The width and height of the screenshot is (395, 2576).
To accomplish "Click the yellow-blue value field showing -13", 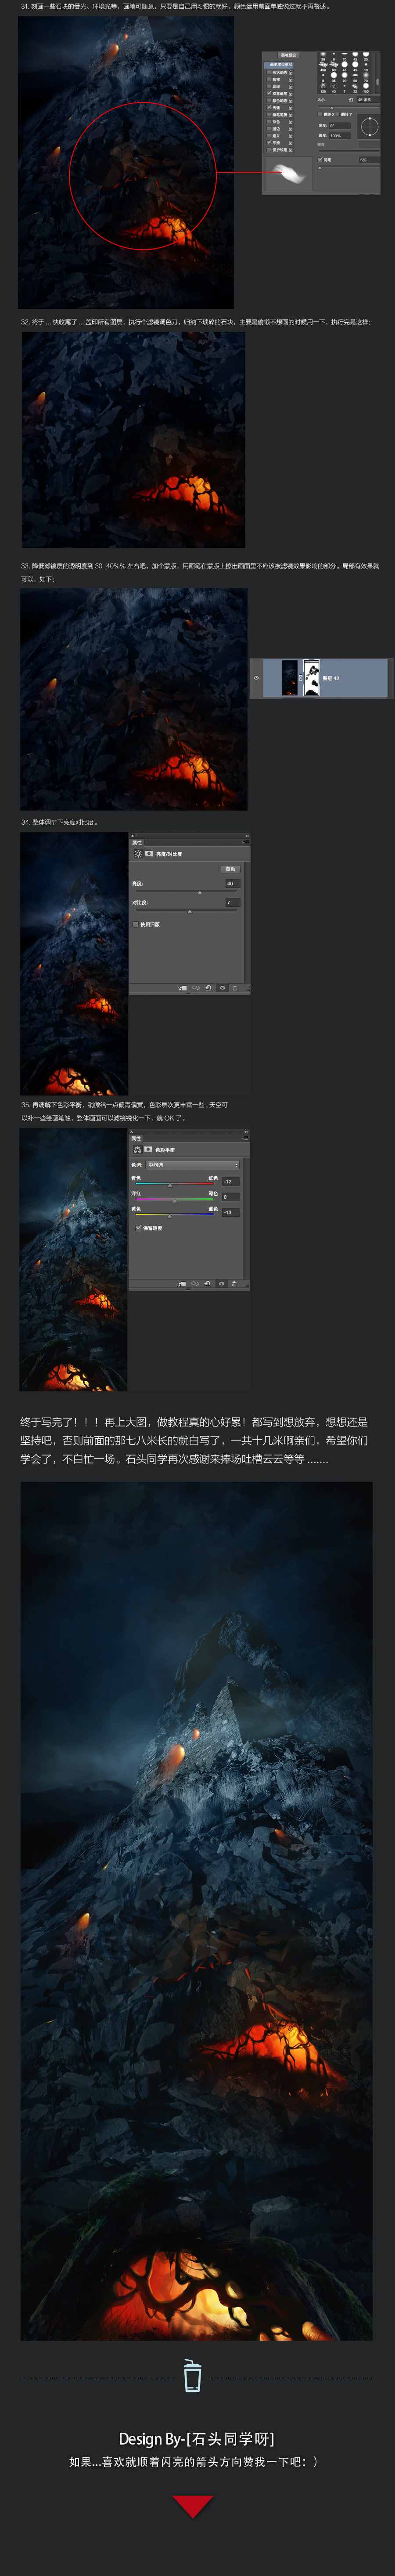I will pos(231,1212).
